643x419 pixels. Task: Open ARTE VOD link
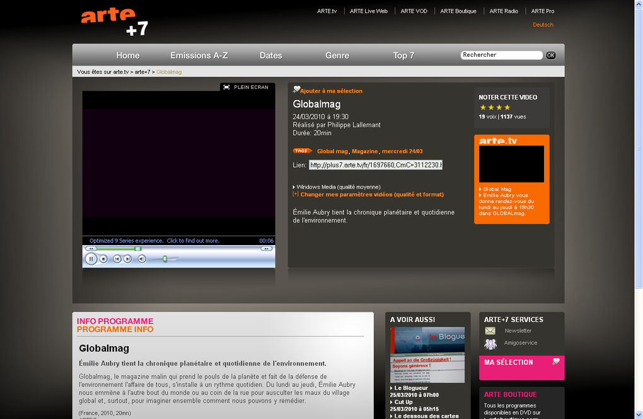[x=414, y=11]
